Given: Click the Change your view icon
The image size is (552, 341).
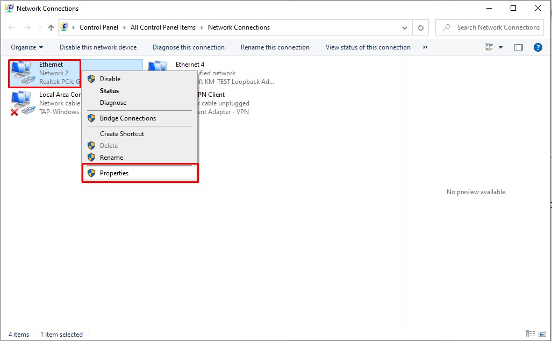Looking at the screenshot, I should pyautogui.click(x=489, y=47).
